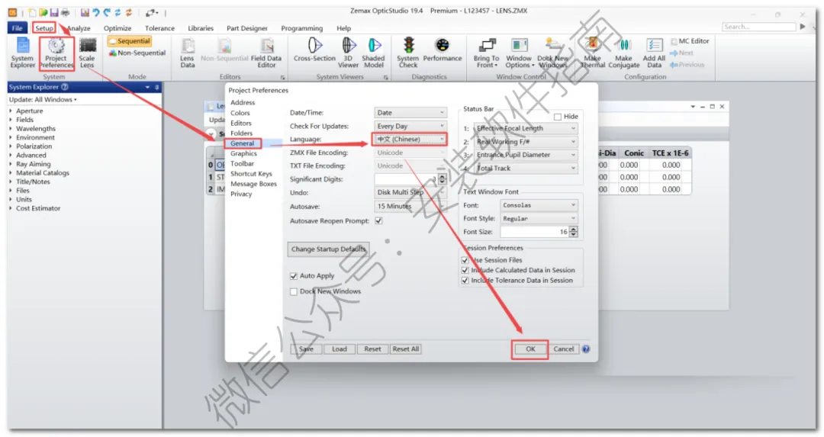
Task: Open the Cross-Section viewer
Action: (315, 50)
